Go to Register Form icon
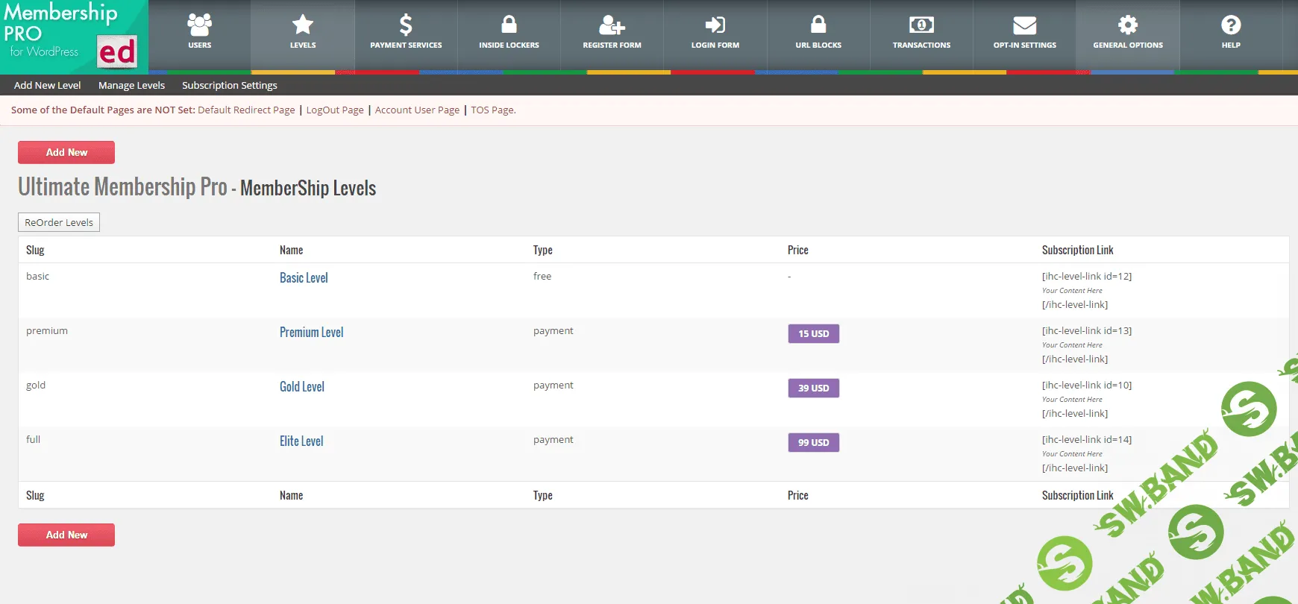The image size is (1298, 604). (612, 25)
